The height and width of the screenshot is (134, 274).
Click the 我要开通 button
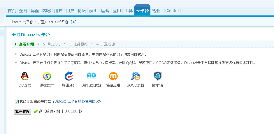click(22, 112)
